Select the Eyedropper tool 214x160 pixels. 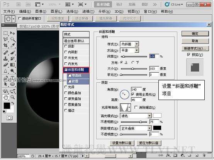click(12, 45)
